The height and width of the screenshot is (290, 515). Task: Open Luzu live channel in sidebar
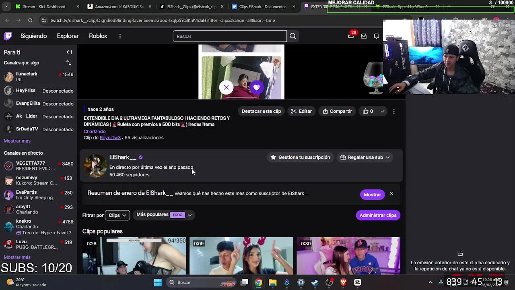coord(38,244)
